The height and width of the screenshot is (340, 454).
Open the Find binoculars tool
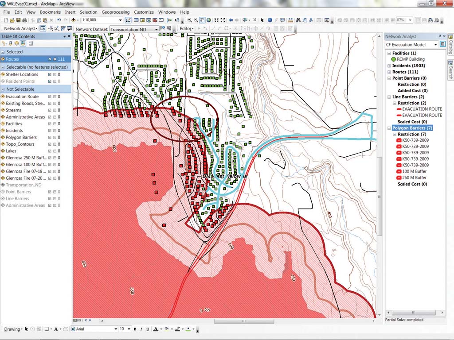point(298,20)
